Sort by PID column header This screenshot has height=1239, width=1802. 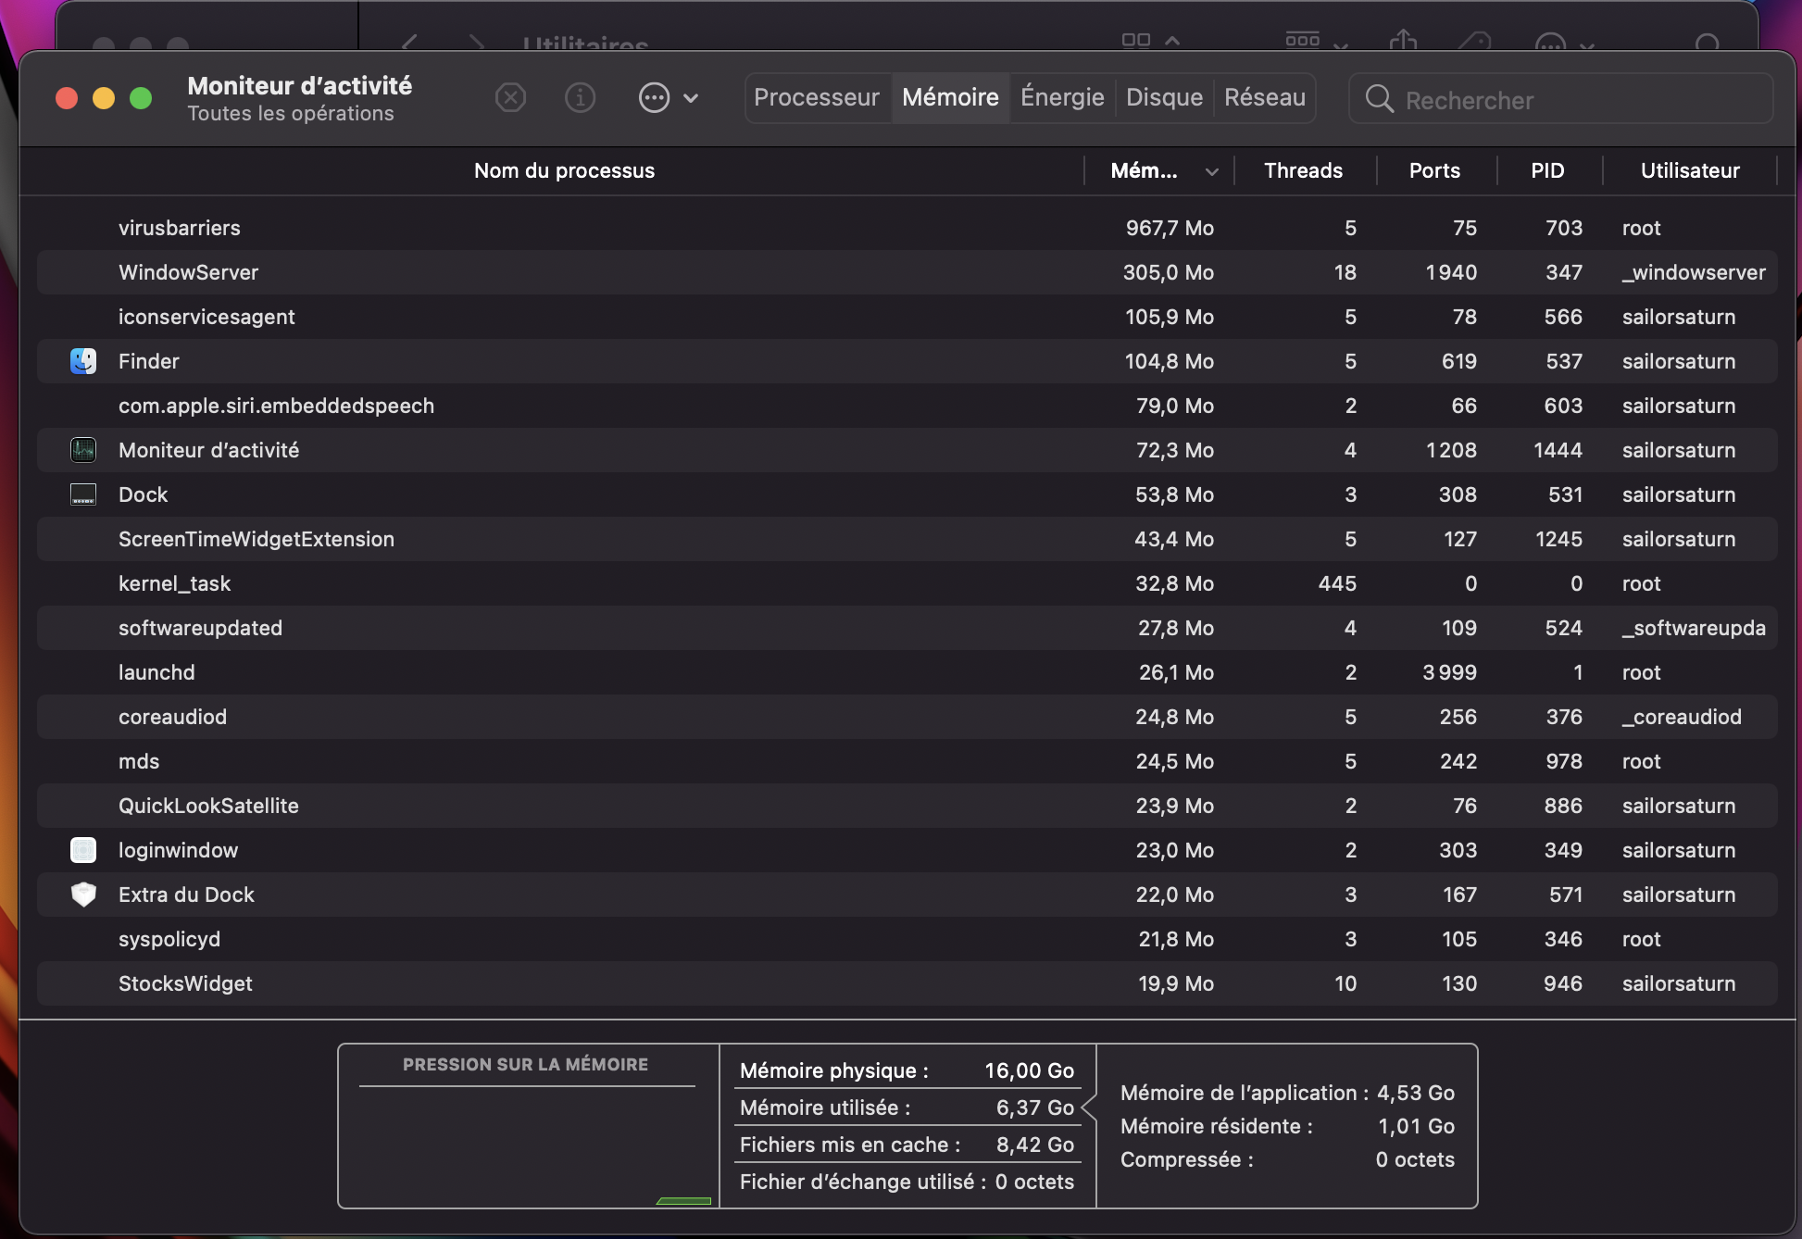(1546, 170)
